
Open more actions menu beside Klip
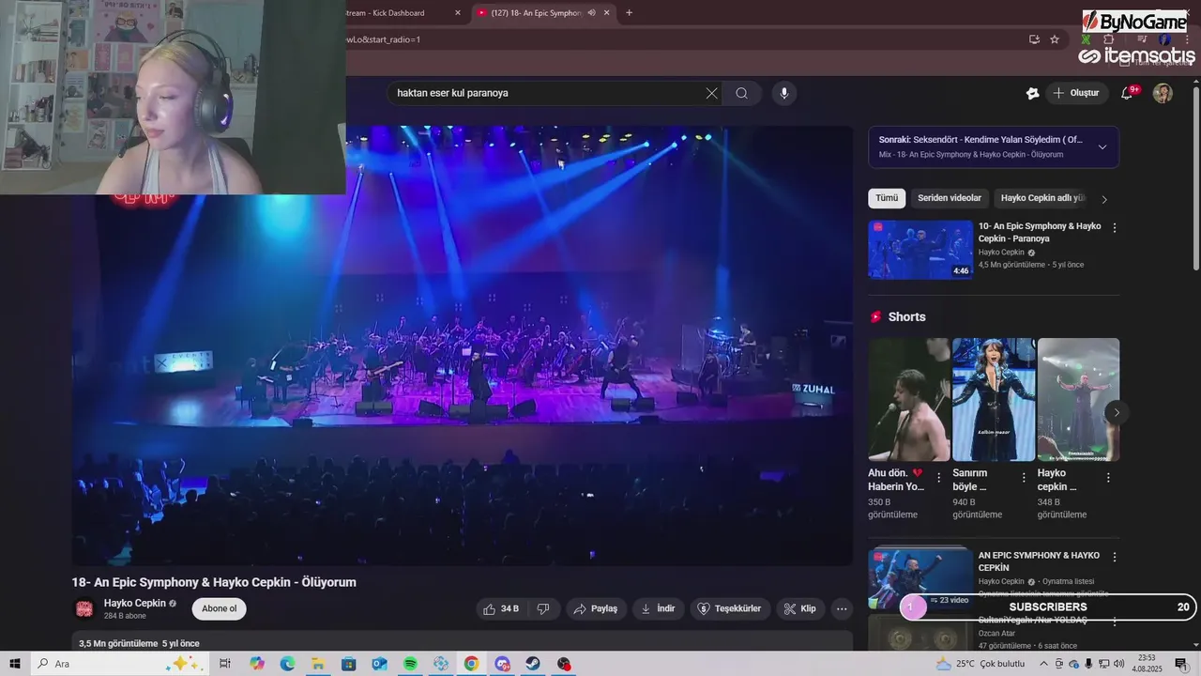842,608
